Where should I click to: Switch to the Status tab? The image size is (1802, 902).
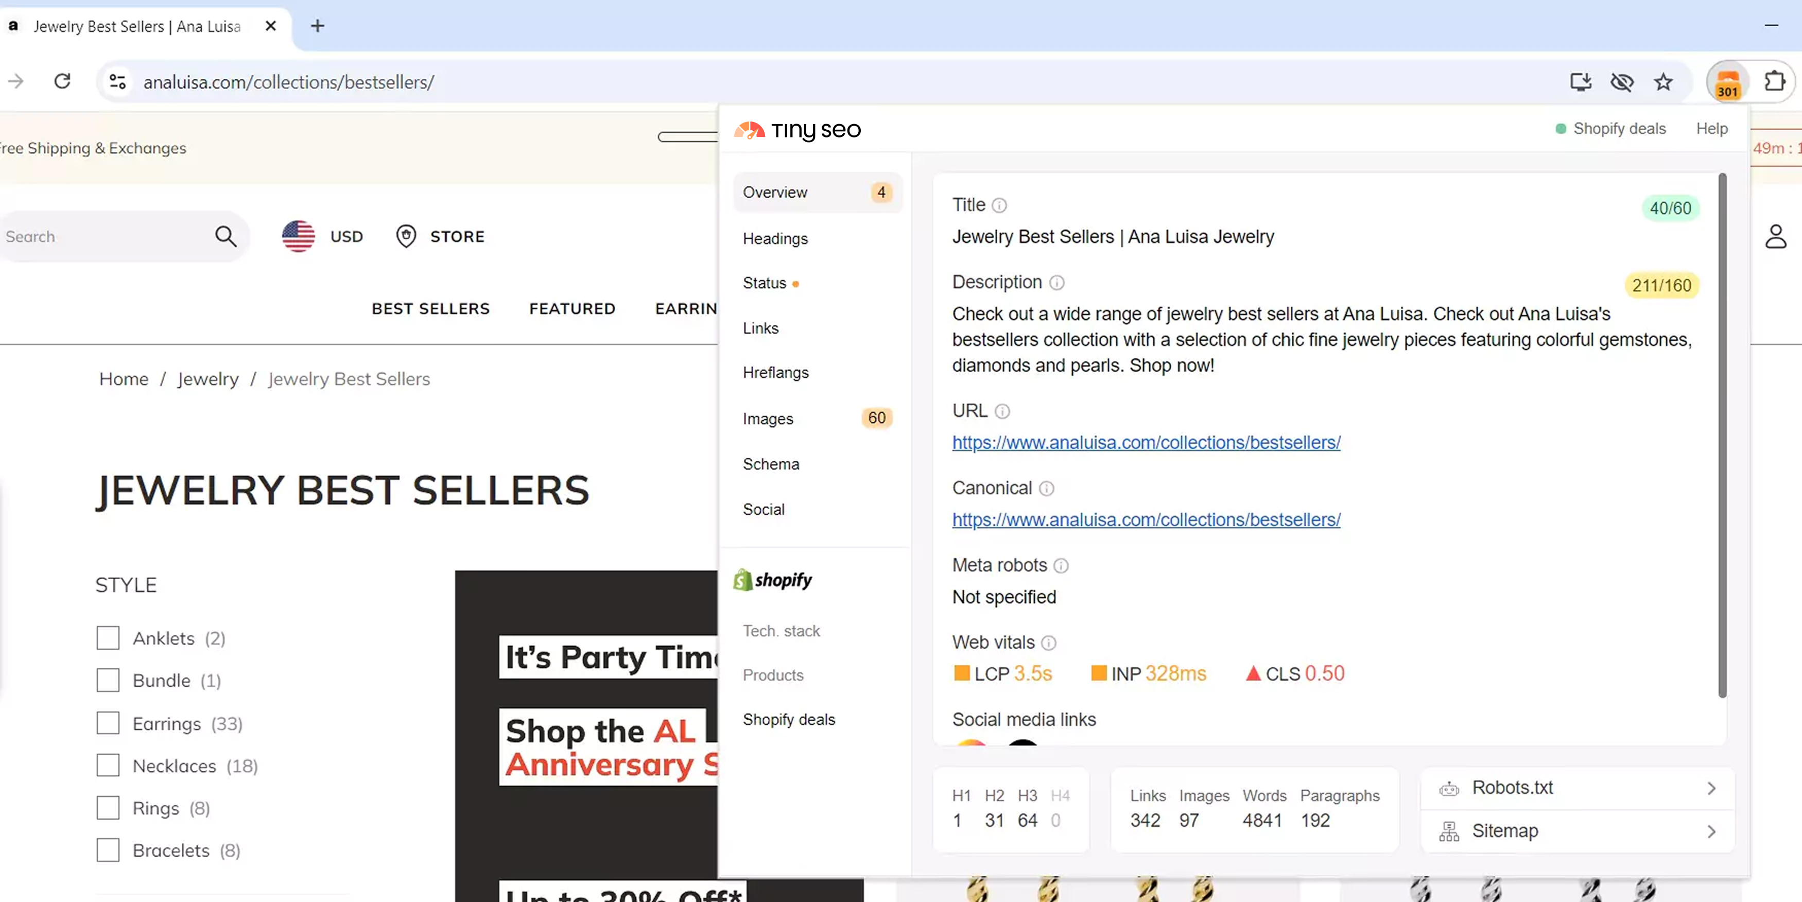tap(765, 283)
